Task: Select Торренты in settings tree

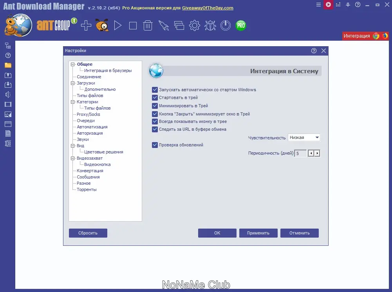Action: [87, 189]
